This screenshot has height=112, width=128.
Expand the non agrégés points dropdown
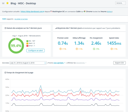point(59,63)
